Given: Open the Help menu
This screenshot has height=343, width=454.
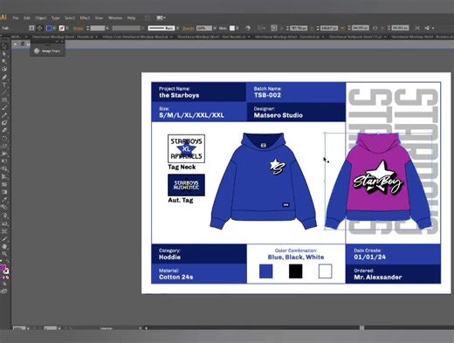Looking at the screenshot, I should [131, 18].
